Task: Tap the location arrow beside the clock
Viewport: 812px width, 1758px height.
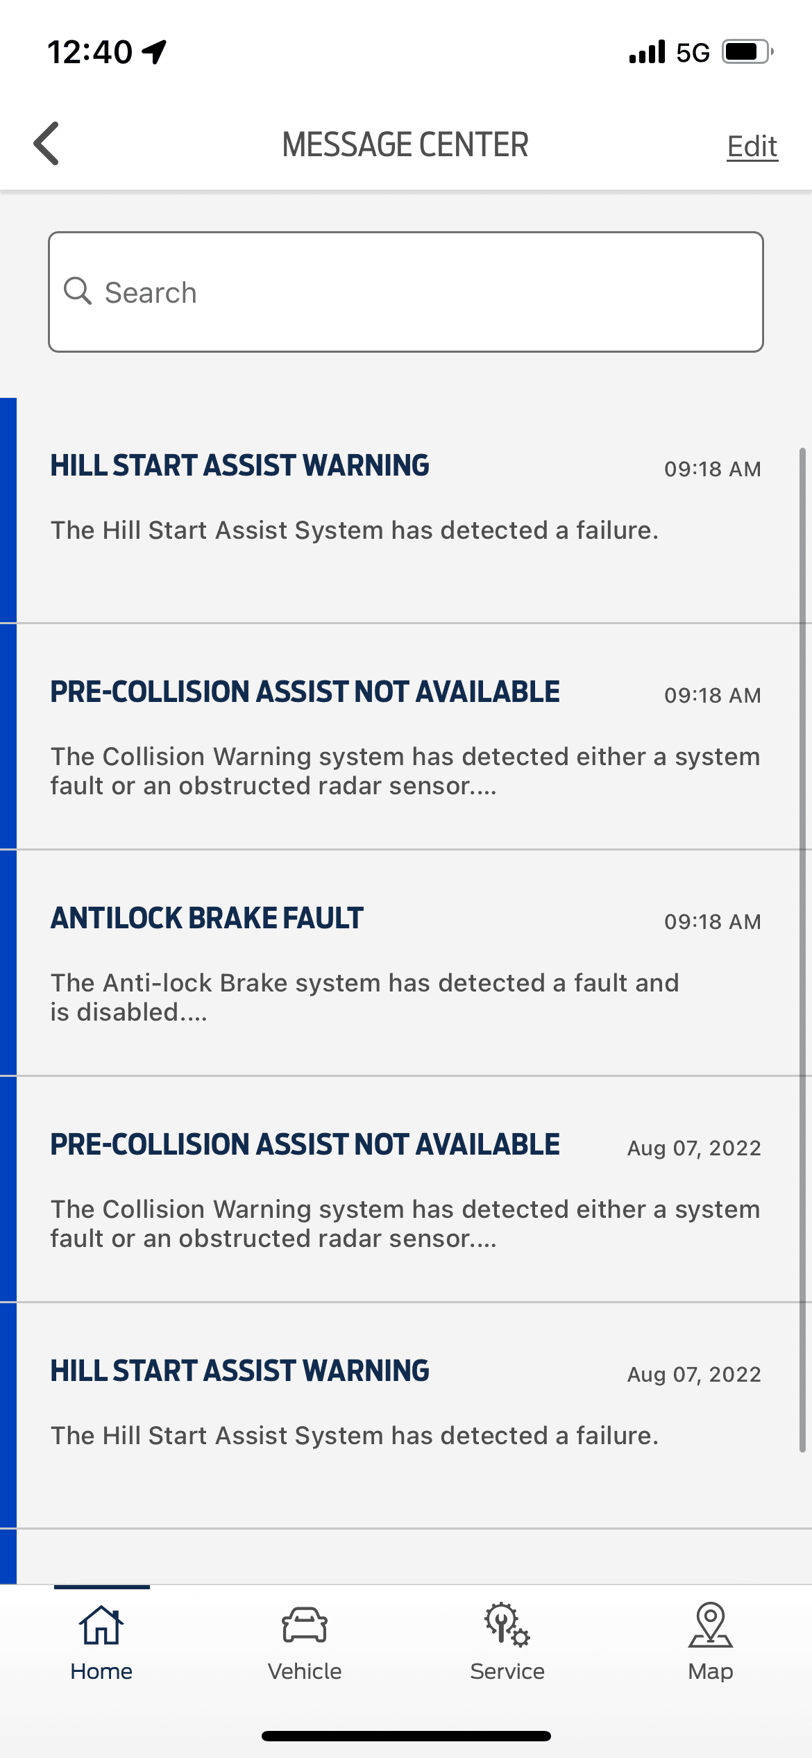Action: point(154,52)
